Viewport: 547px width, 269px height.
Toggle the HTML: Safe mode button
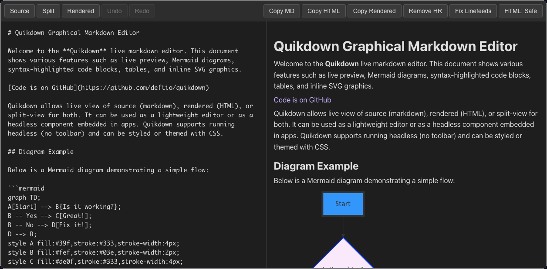[520, 11]
